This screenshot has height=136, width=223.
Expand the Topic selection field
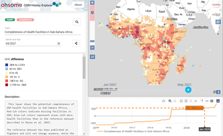43,32
